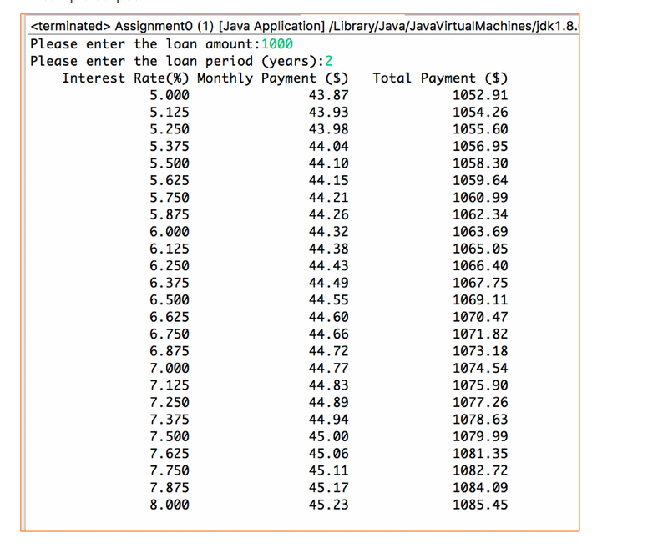Click the terminated Assignment0 console title
The width and height of the screenshot is (663, 553).
304,26
